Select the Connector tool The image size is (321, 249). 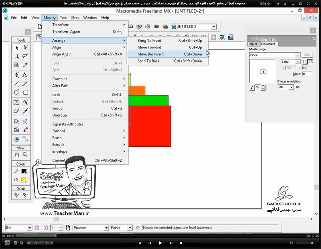tap(25, 139)
